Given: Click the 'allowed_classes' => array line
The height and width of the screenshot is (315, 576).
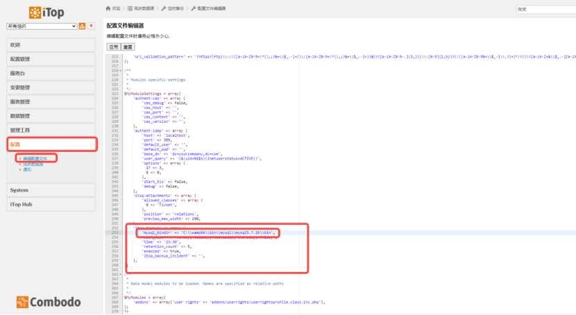Looking at the screenshot, I should 172,201.
